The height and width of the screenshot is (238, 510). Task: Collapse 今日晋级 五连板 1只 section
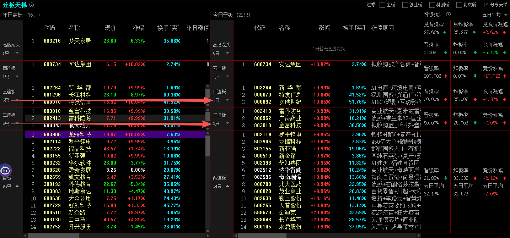pyautogui.click(x=227, y=77)
